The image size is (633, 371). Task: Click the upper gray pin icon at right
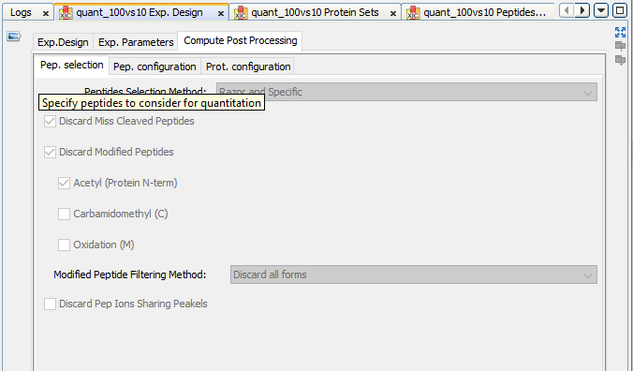pos(620,46)
